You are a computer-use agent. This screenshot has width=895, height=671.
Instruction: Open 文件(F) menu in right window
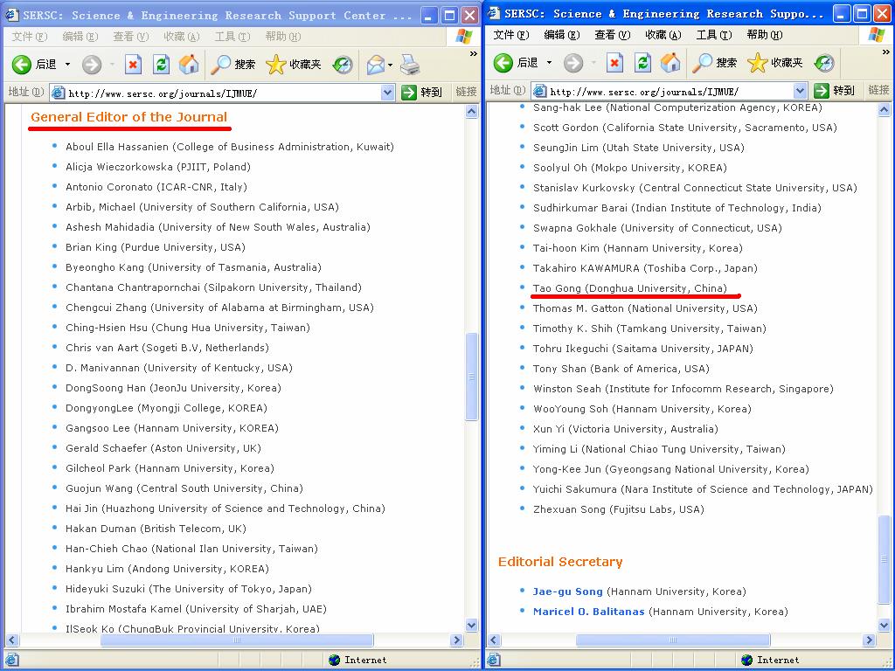(510, 35)
